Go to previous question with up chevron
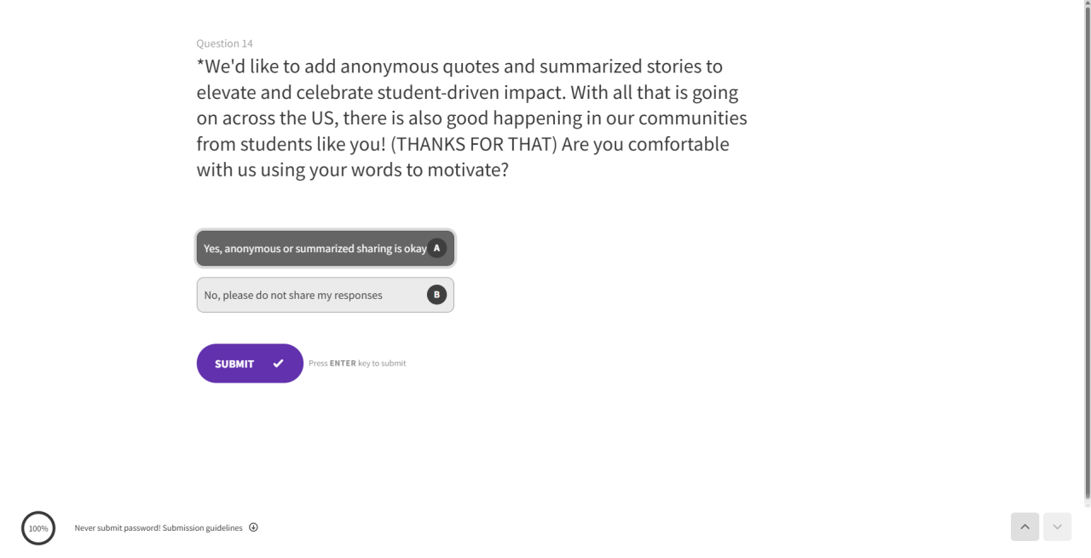Viewport: 1091px width, 558px height. point(1025,526)
